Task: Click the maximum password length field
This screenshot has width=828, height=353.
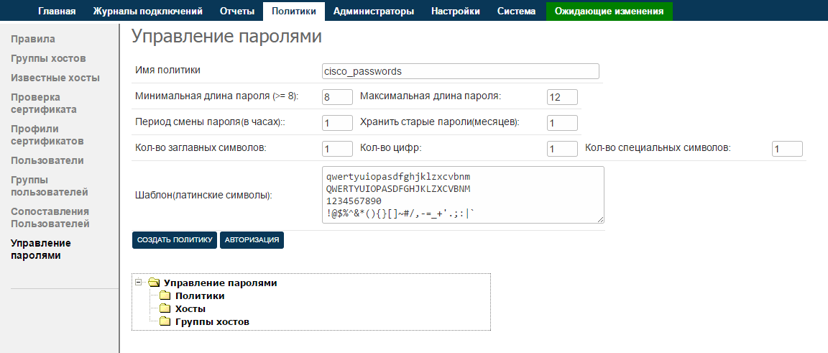Action: tap(562, 96)
